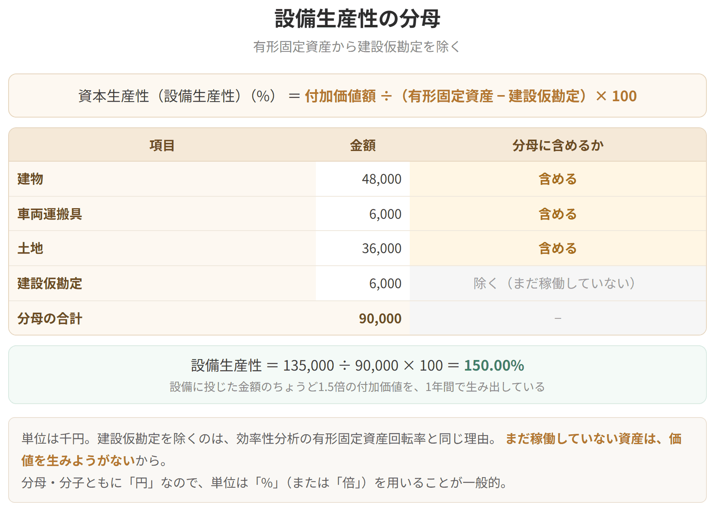715x511 pixels.
Task: Click 含める in the 建物 row
Action: click(558, 179)
